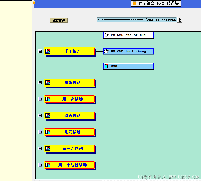Screen dimensions: 201x181
Task: Select the 逼近移动 event bar
Action: tap(70, 116)
